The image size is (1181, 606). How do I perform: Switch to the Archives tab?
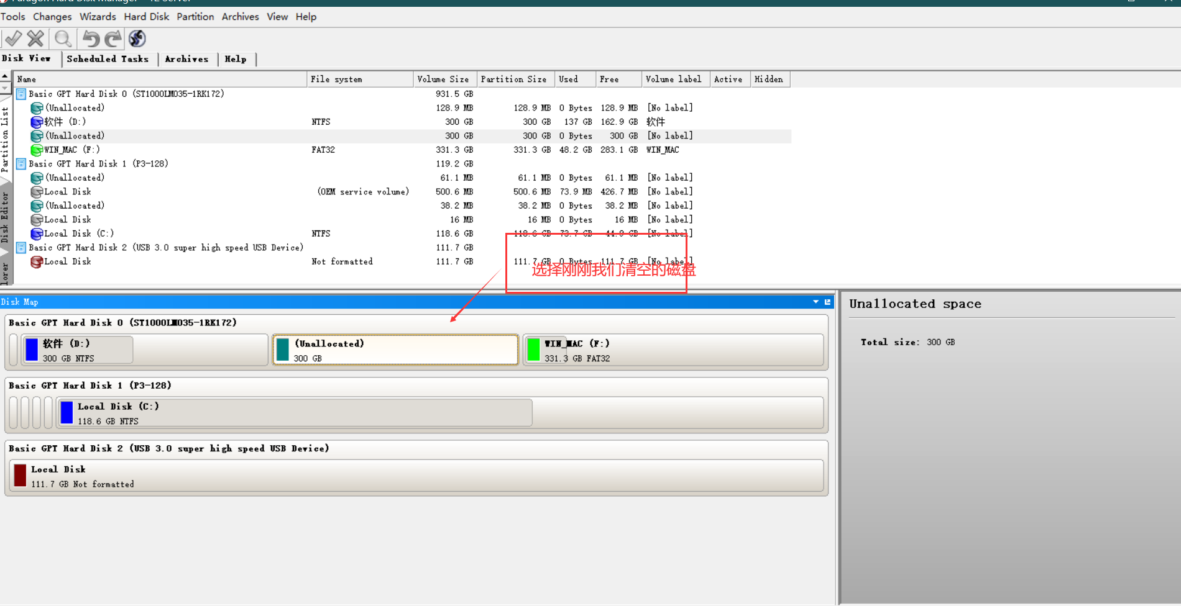[186, 59]
